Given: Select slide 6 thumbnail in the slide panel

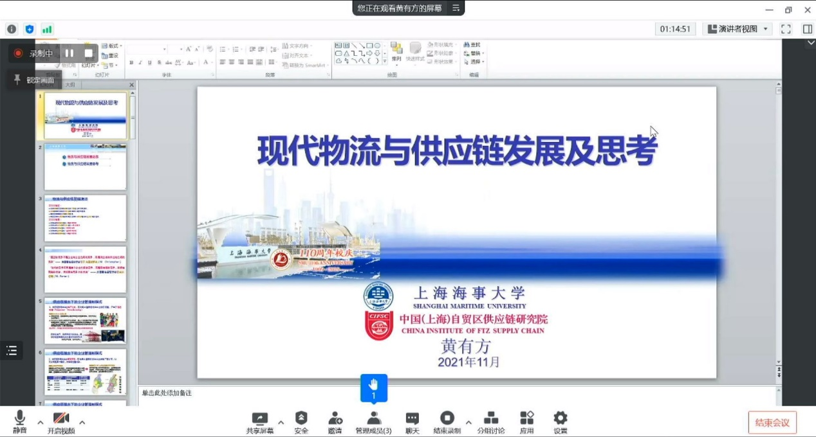Looking at the screenshot, I should (86, 372).
